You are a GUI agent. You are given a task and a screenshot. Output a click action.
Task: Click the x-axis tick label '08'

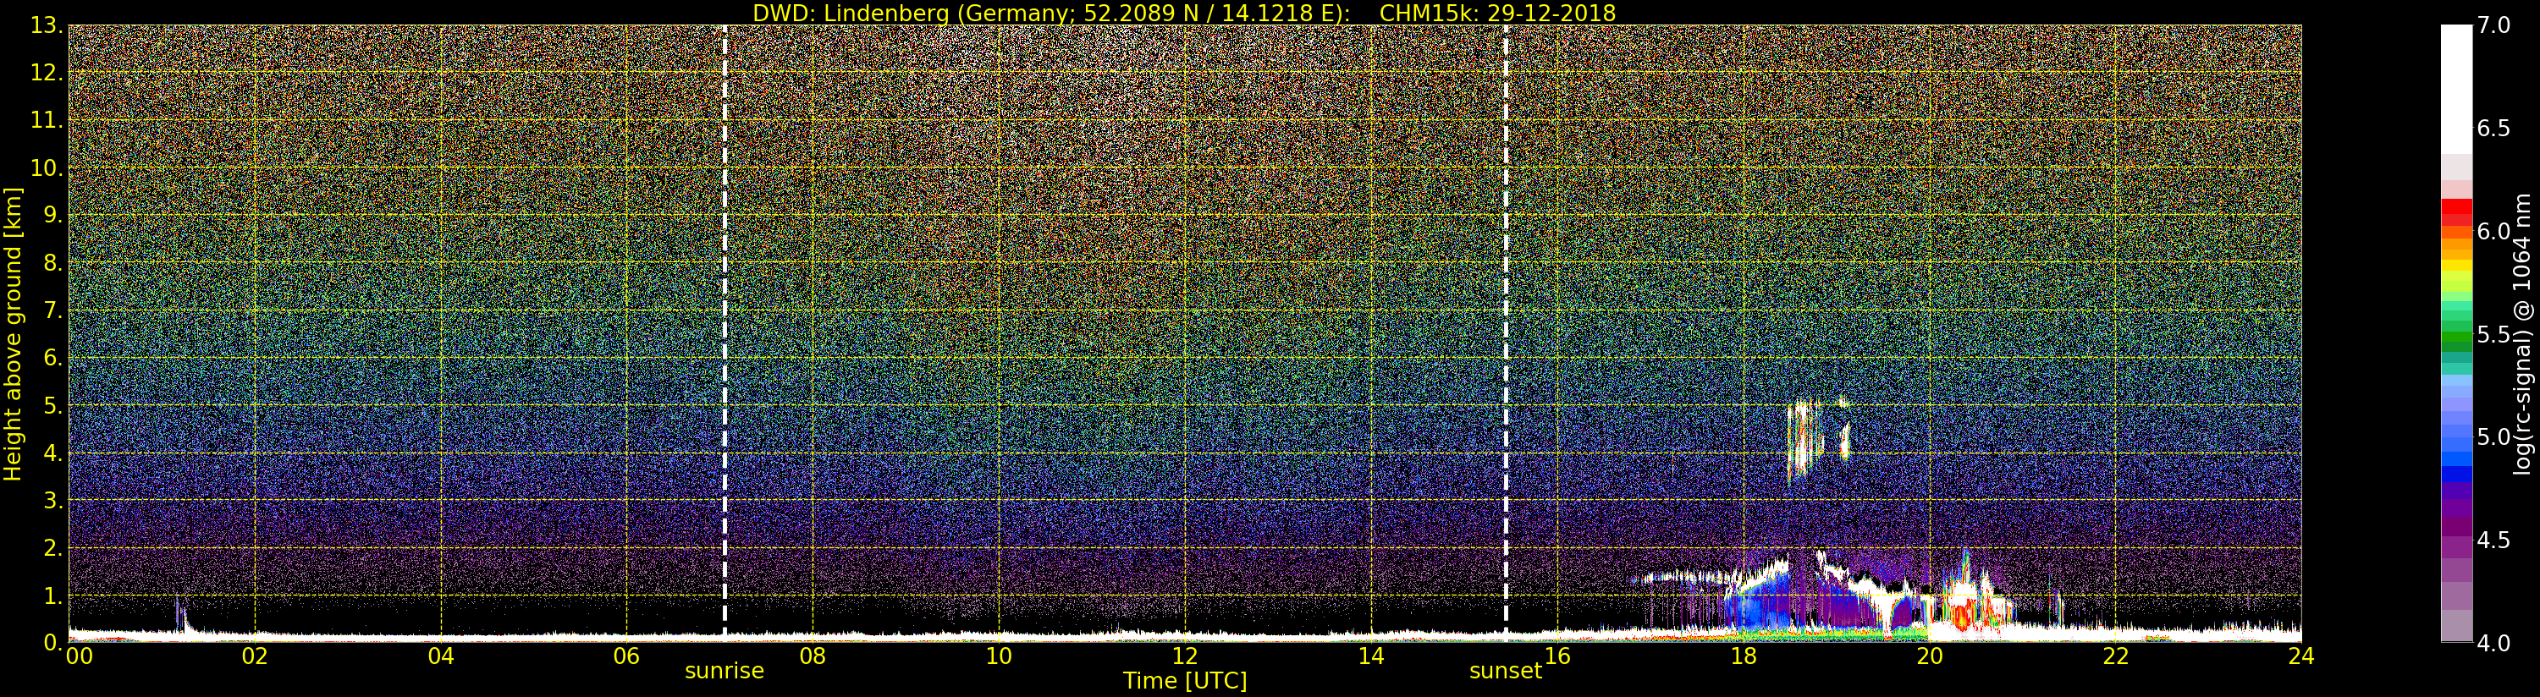pos(813,656)
